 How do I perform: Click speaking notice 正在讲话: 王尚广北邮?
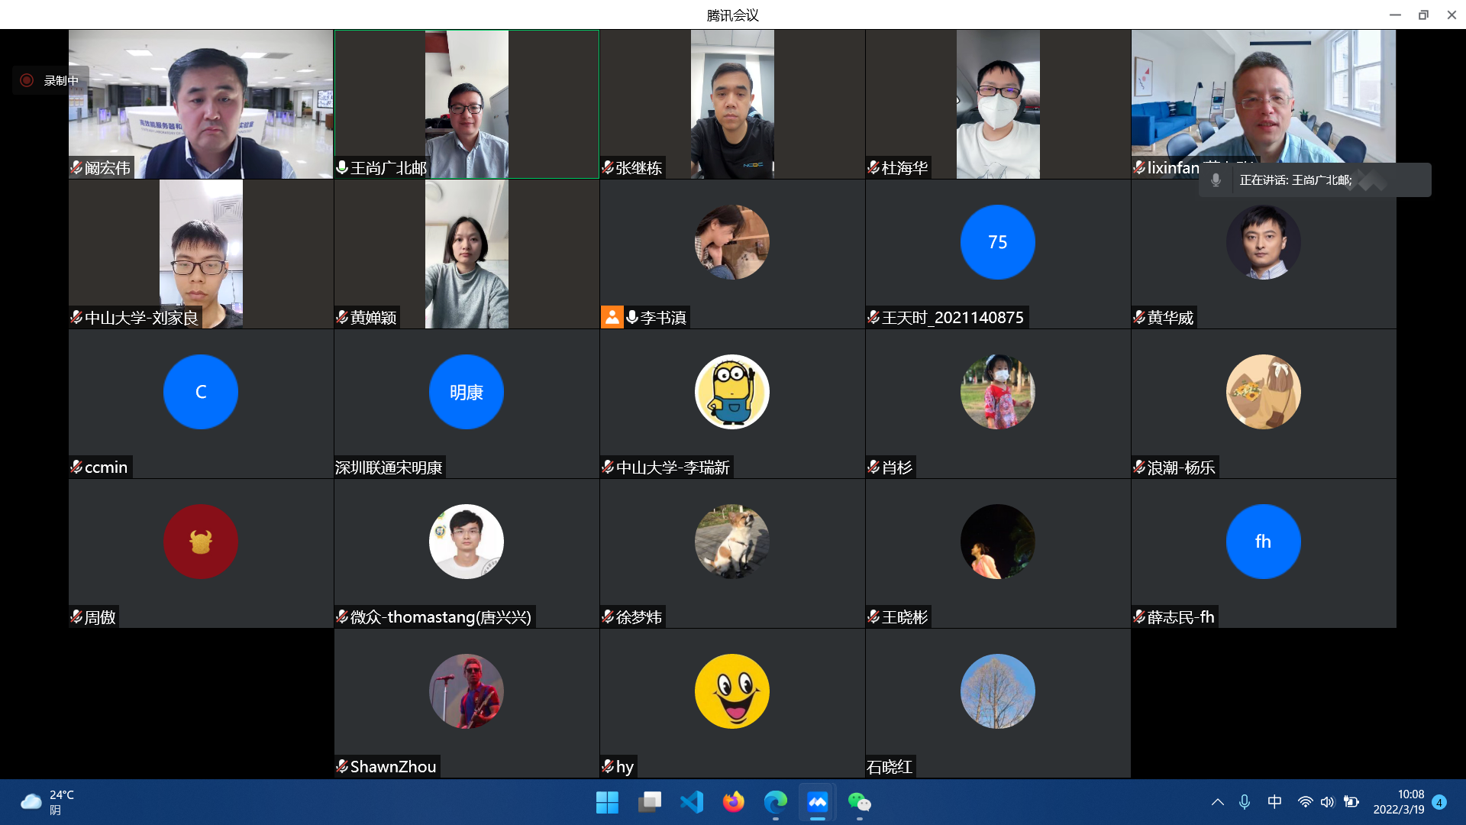point(1295,180)
